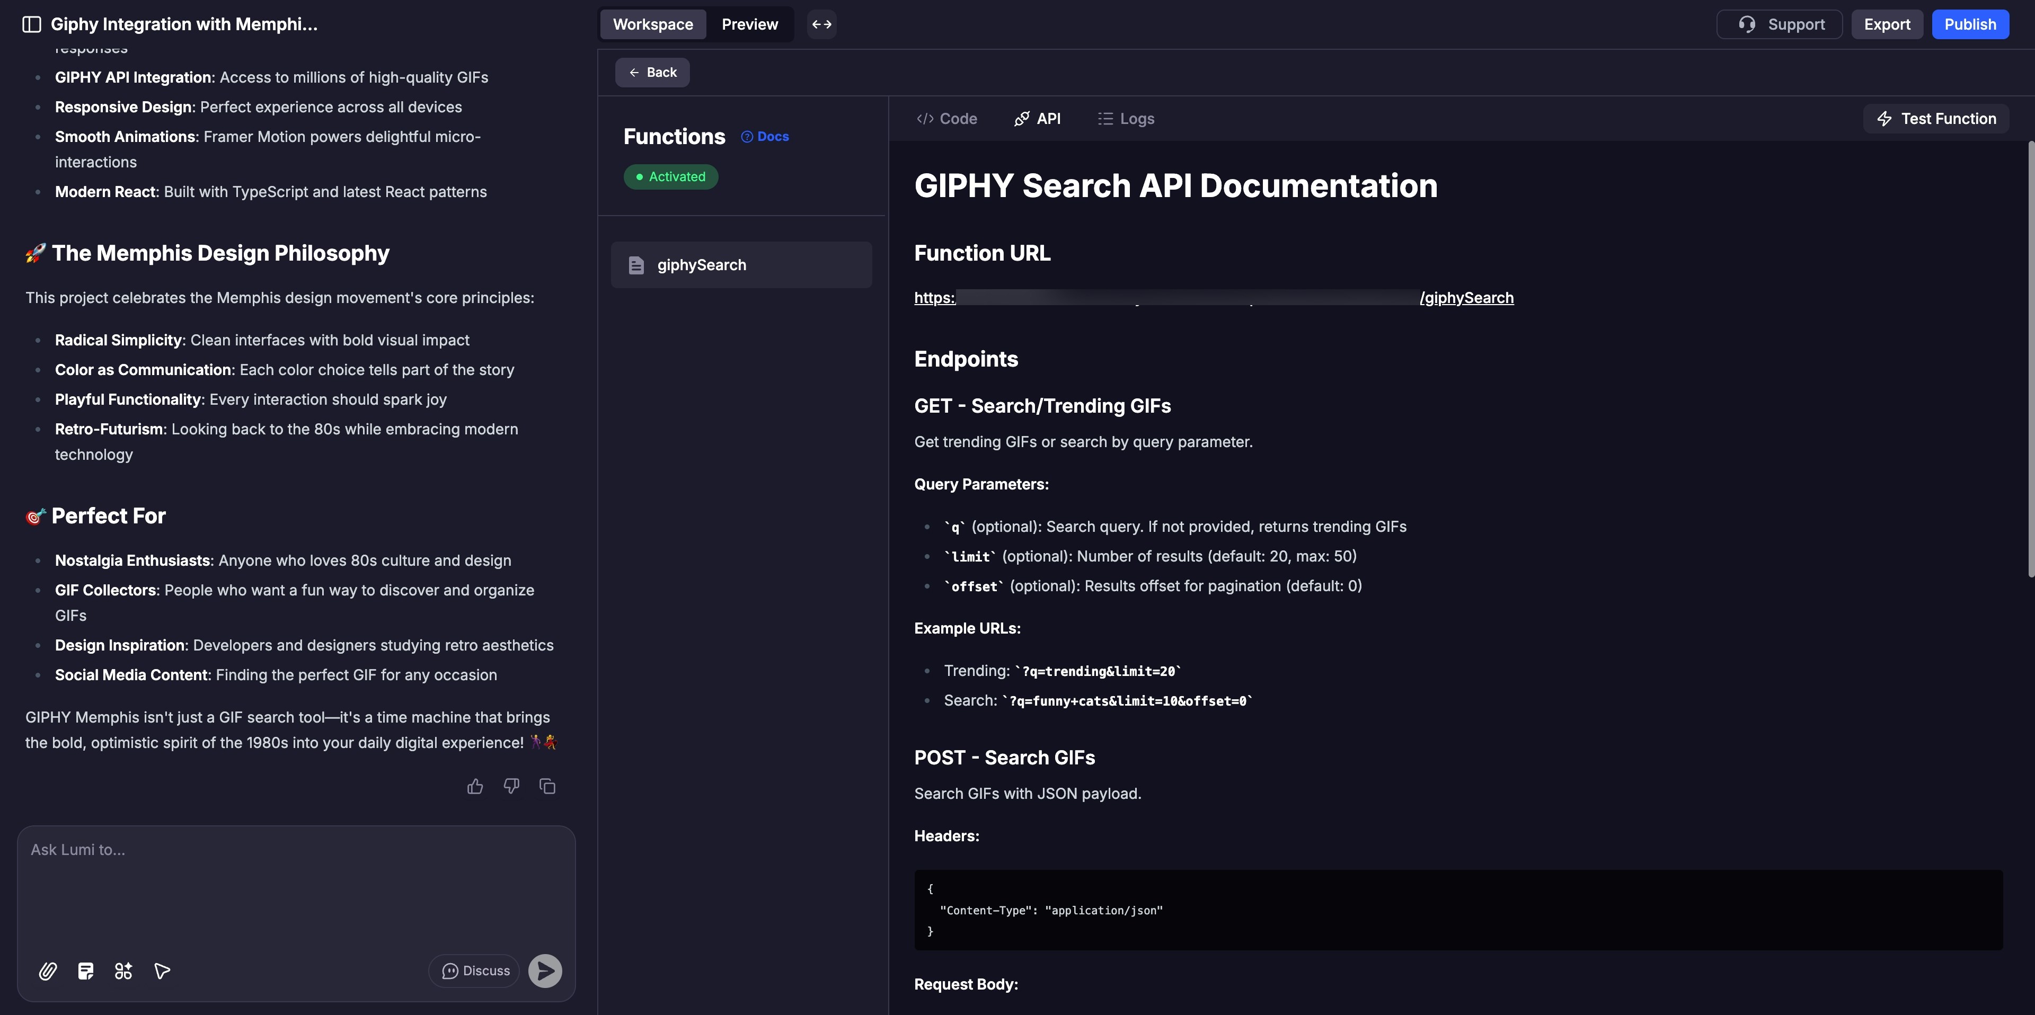Screen dimensions: 2035x1015
Task: Open the Functions Docs link
Action: point(765,137)
